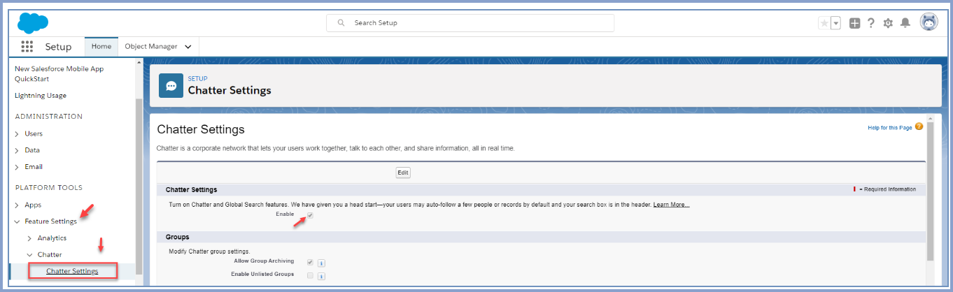Open the setup gear icon
Image resolution: width=953 pixels, height=292 pixels.
888,23
